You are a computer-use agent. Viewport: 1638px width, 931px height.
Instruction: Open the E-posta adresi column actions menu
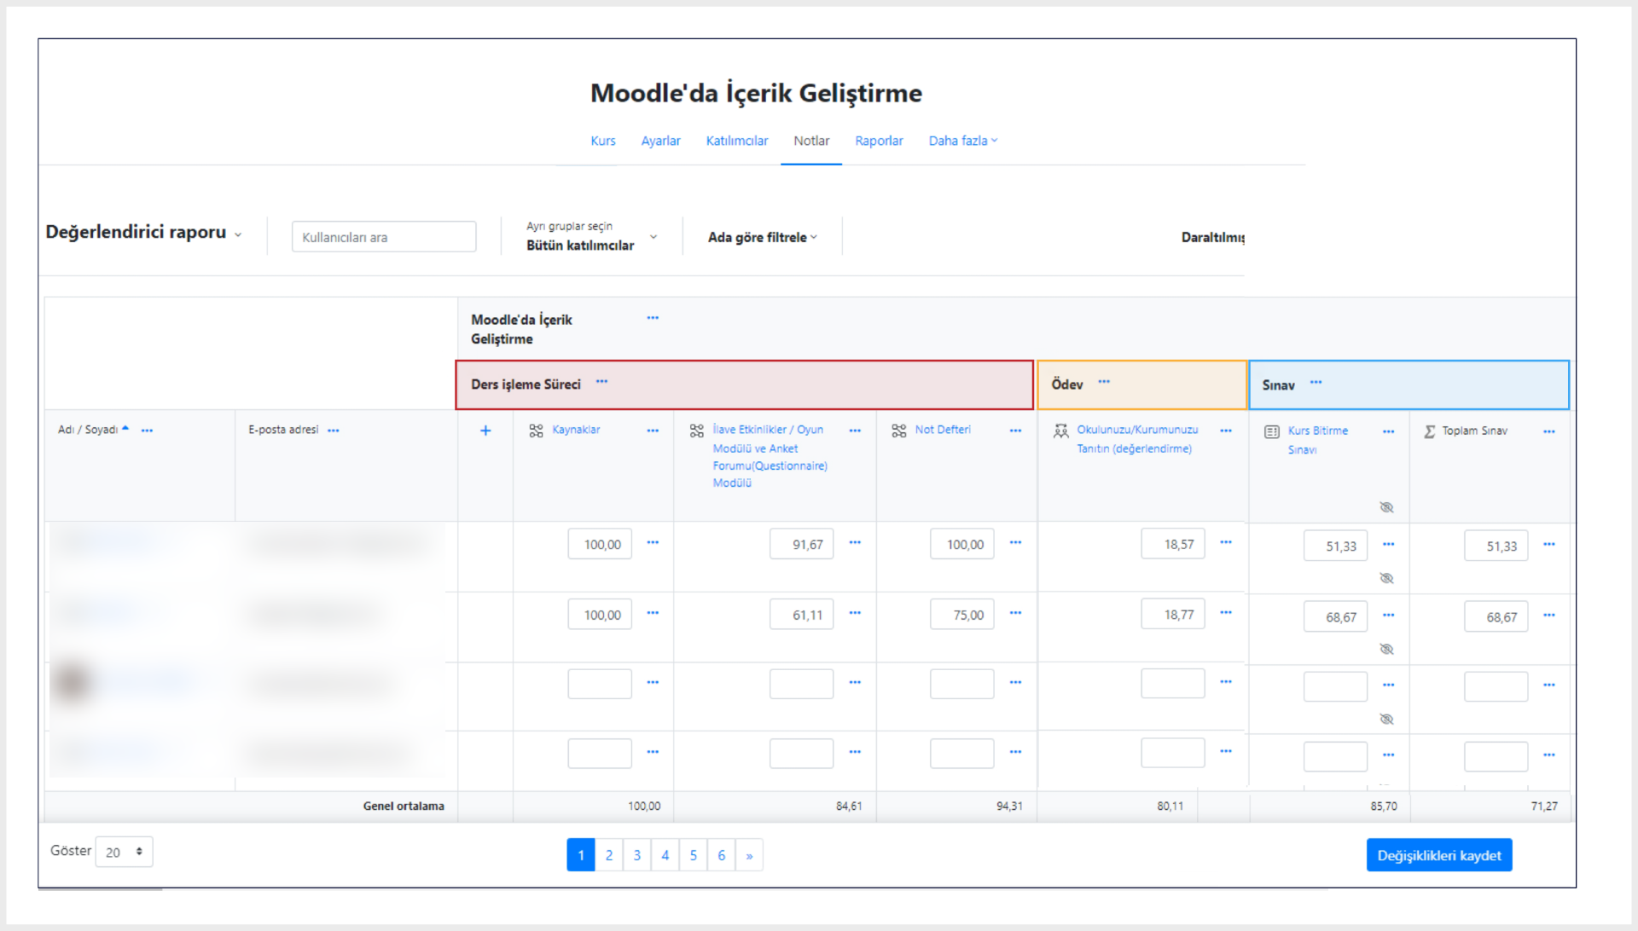333,431
